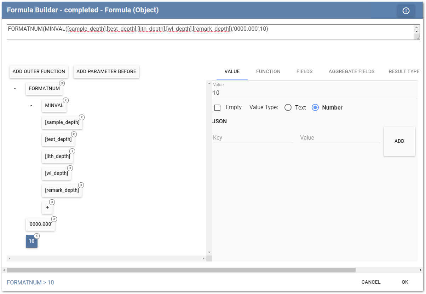Image resolution: width=426 pixels, height=294 pixels.
Task: Remove the FORMATNUM function node
Action: [62, 83]
